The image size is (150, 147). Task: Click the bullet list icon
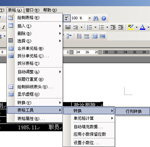(102, 27)
